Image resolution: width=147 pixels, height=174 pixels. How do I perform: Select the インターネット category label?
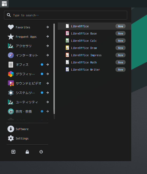click(27, 55)
